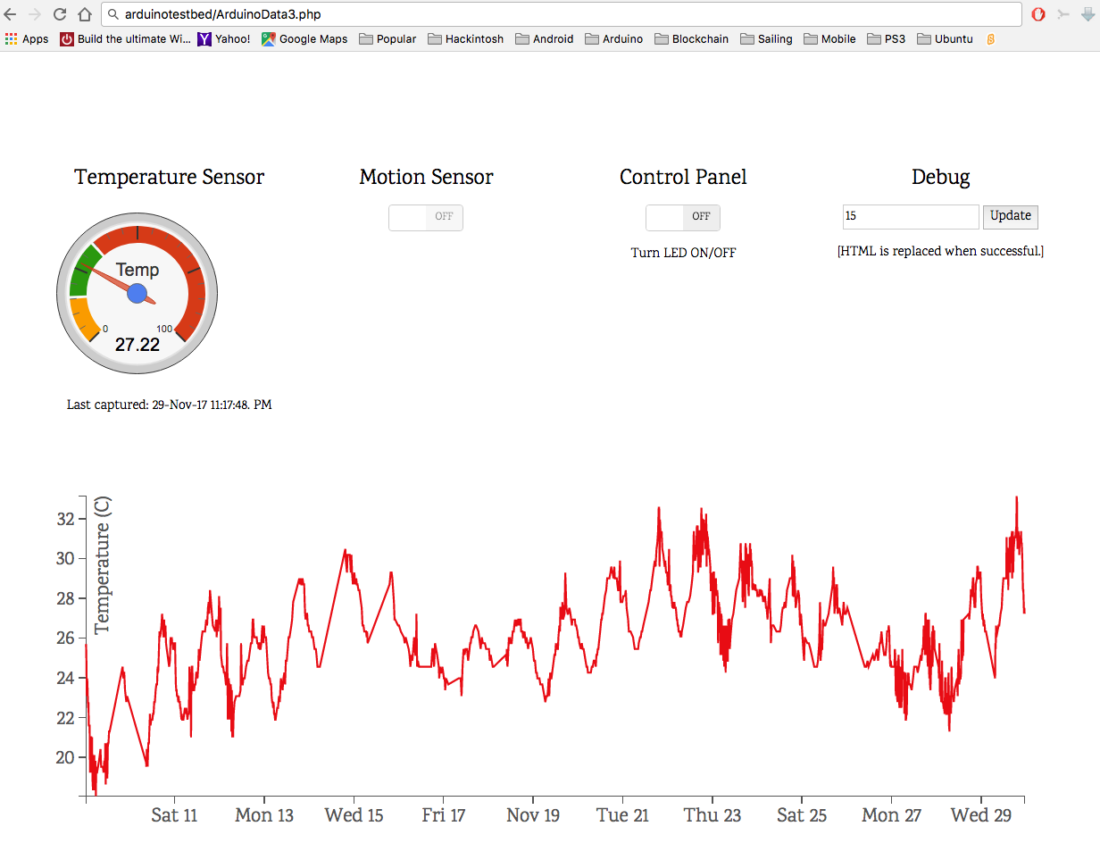Open the Ubuntu bookmarks folder
This screenshot has height=843, width=1100.
[945, 39]
